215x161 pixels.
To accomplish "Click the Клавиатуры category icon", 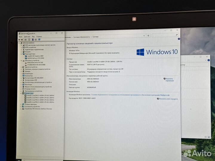I will (24, 74).
